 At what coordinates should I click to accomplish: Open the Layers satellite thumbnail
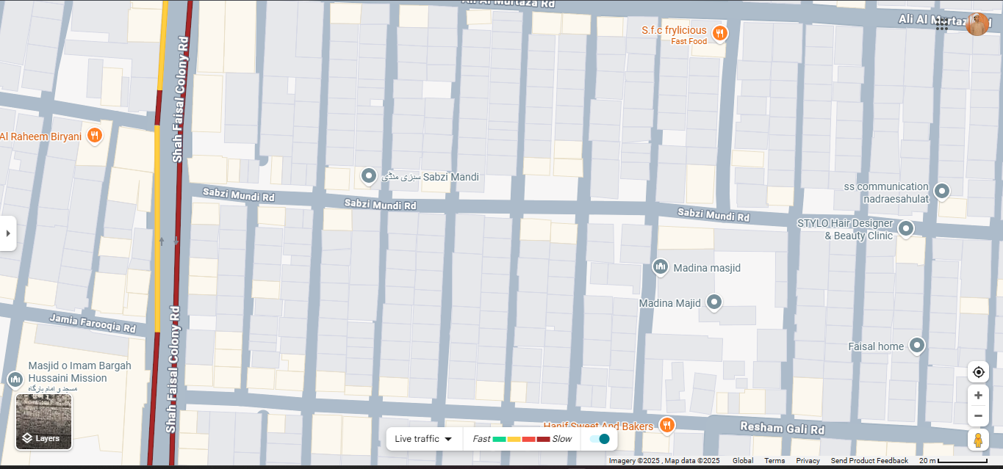(44, 422)
